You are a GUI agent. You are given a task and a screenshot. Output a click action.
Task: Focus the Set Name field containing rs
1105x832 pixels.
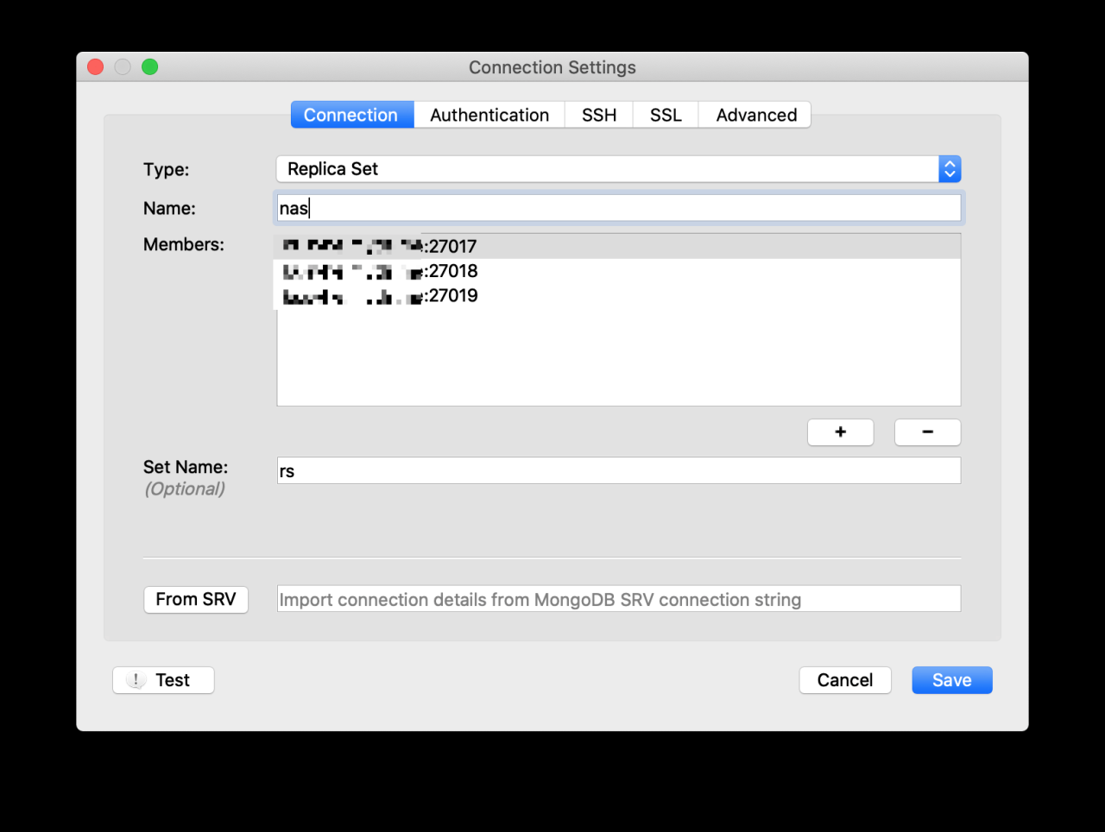pos(618,471)
